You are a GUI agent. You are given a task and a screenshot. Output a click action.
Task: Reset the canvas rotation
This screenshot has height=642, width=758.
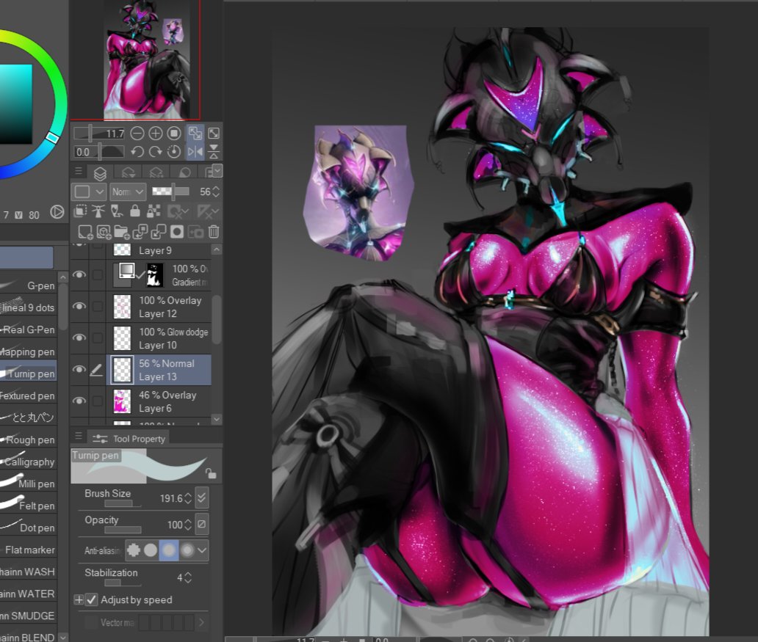[x=174, y=152]
